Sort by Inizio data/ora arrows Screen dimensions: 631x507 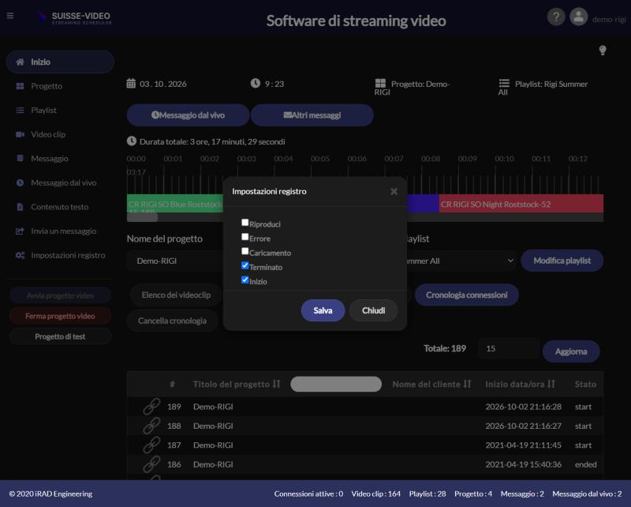(551, 384)
